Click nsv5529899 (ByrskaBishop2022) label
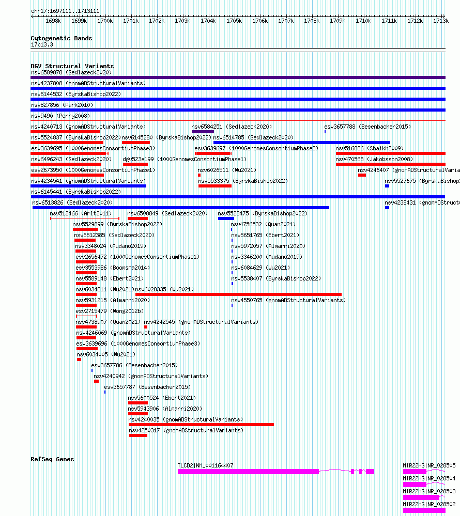The height and width of the screenshot is (516, 460). tap(117, 225)
